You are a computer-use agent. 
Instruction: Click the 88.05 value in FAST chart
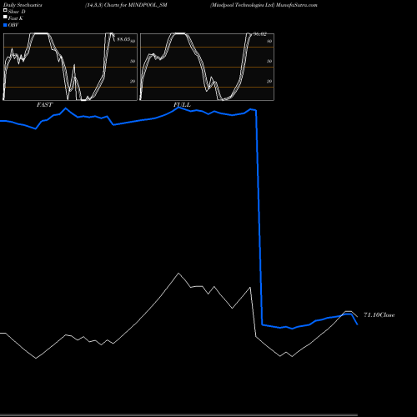tap(123, 39)
